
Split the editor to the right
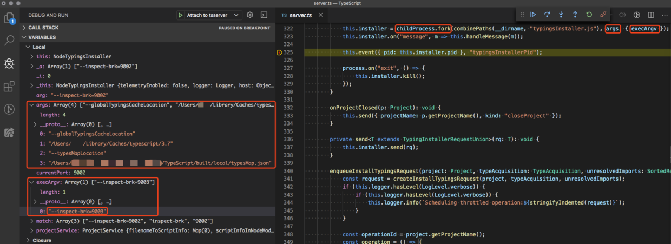[651, 15]
